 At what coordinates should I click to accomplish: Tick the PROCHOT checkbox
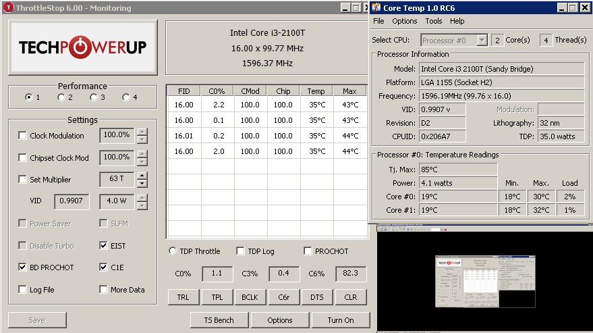(x=308, y=251)
